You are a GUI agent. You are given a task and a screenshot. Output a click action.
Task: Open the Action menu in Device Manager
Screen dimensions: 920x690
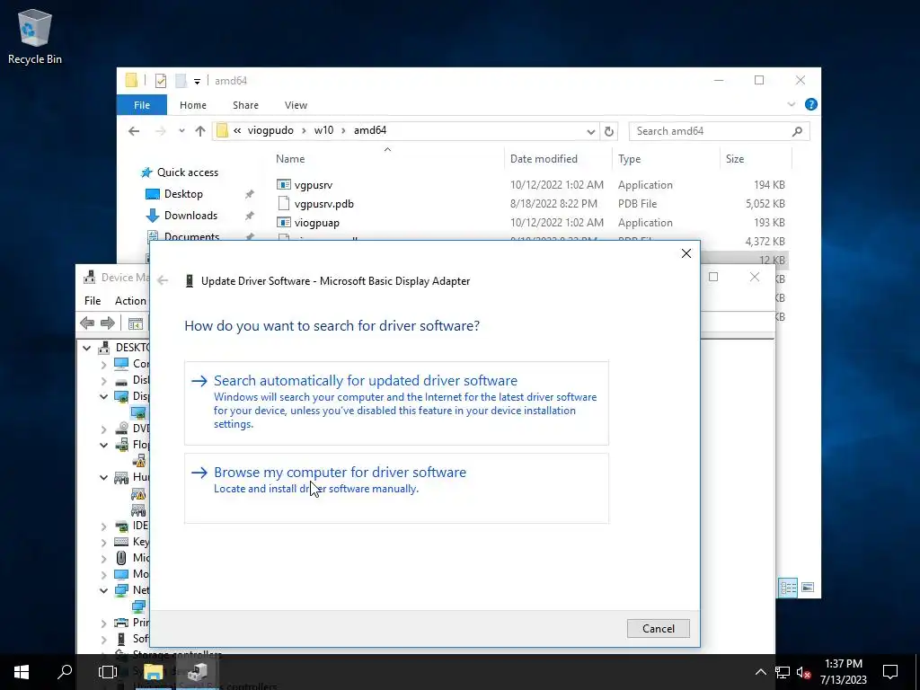[130, 300]
